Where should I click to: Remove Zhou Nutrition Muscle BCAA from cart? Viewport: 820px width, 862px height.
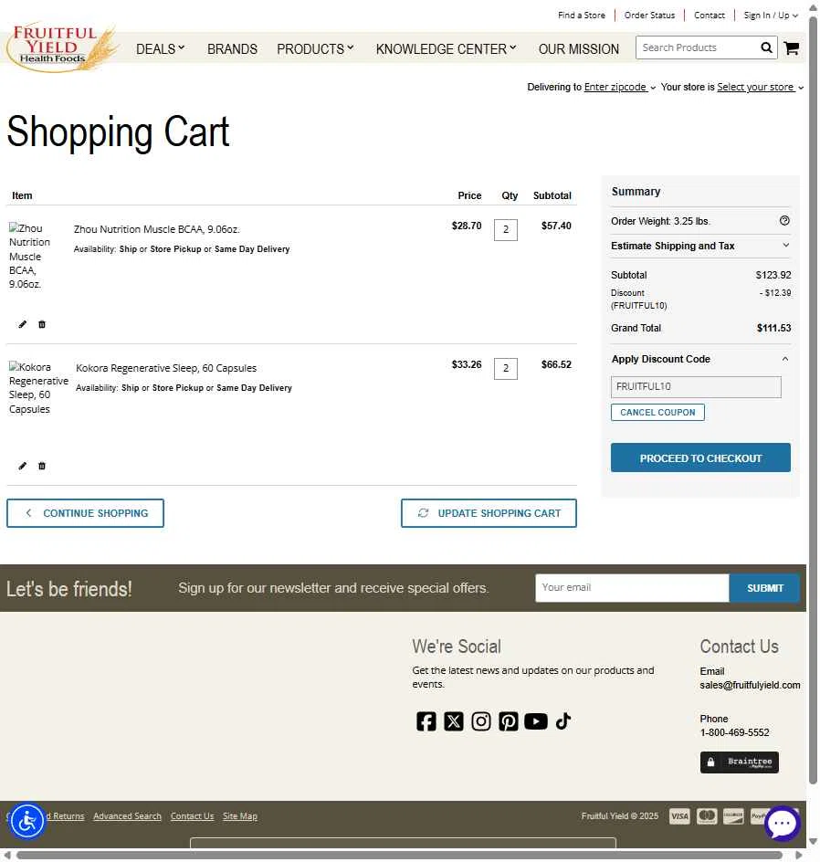click(42, 324)
